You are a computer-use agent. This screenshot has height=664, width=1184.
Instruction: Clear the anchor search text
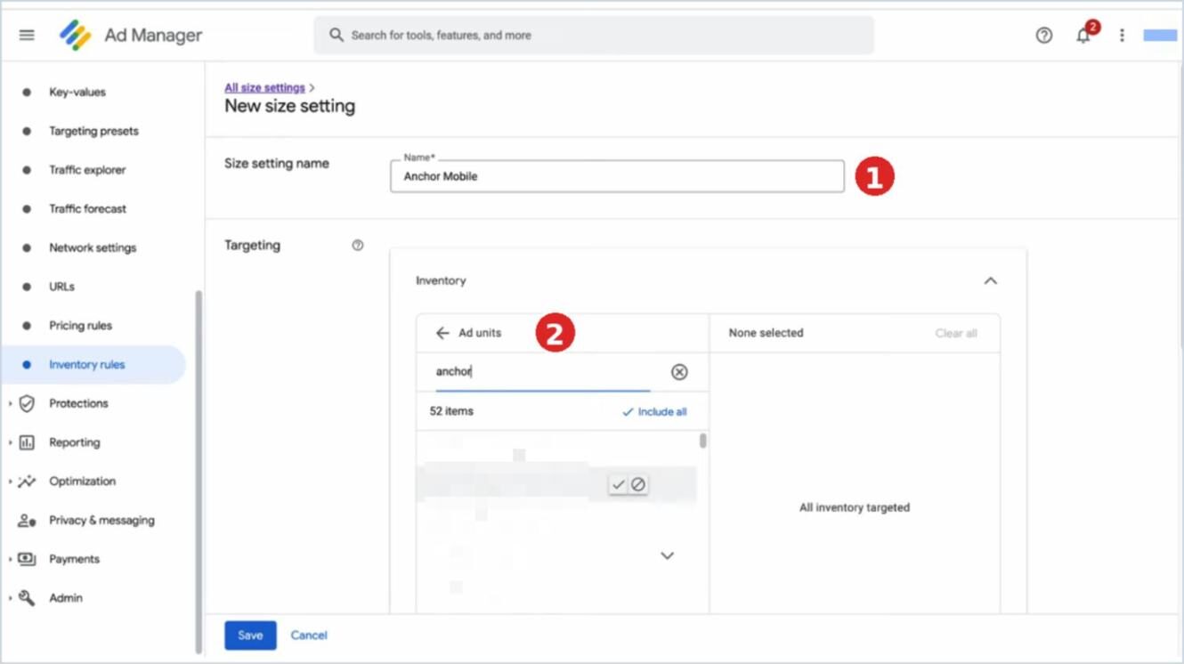679,372
